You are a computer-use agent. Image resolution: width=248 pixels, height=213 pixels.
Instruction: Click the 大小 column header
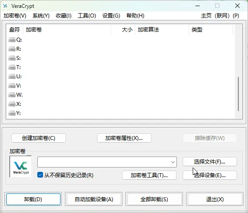(x=123, y=30)
